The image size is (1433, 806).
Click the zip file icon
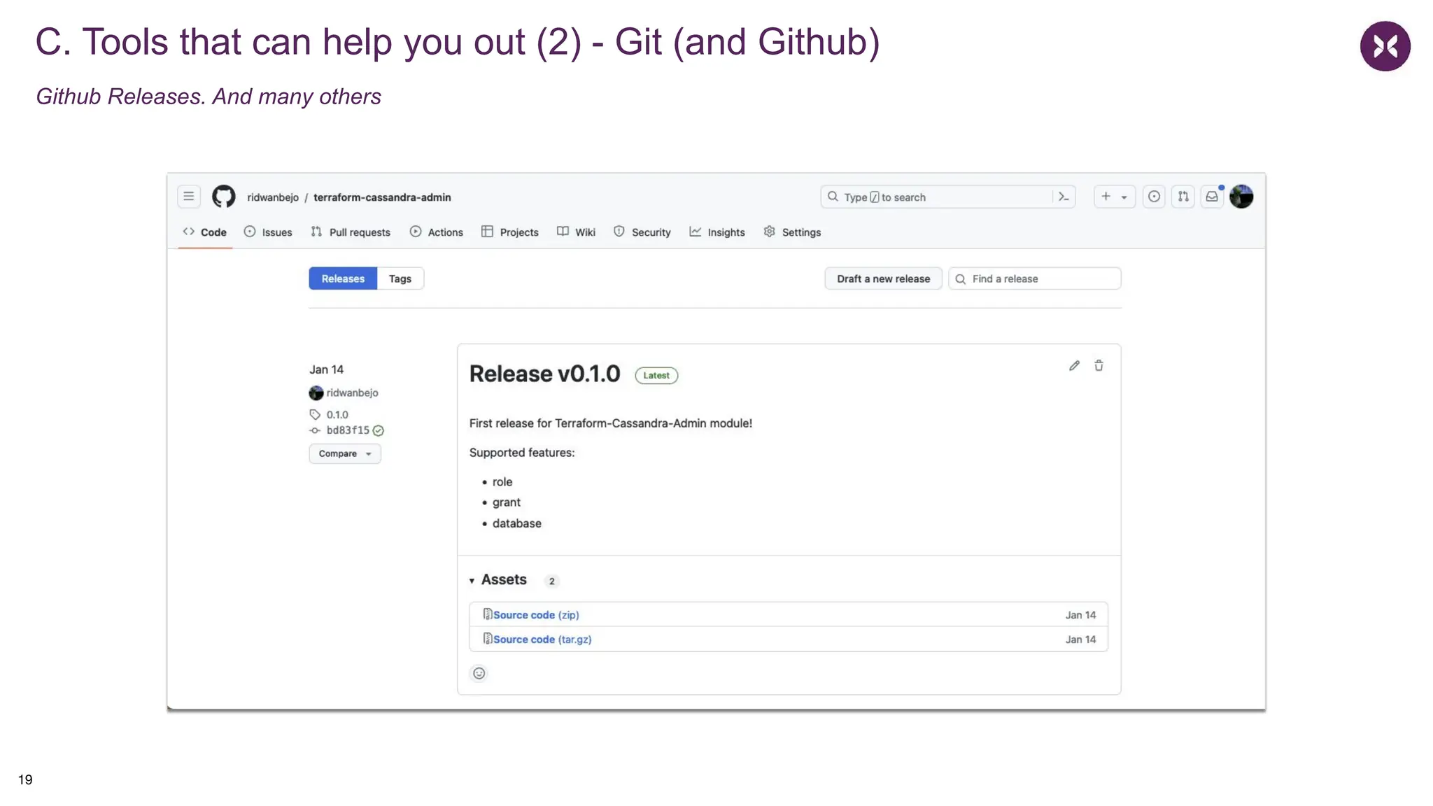(488, 614)
